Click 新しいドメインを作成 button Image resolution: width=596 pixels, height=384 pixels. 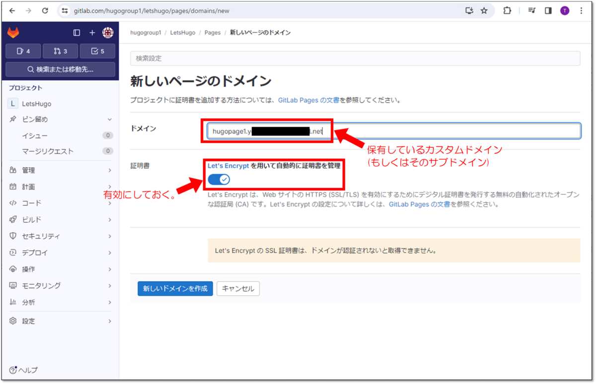[x=175, y=288]
